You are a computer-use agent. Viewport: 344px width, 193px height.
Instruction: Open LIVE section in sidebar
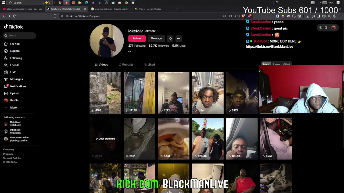pyautogui.click(x=10, y=72)
